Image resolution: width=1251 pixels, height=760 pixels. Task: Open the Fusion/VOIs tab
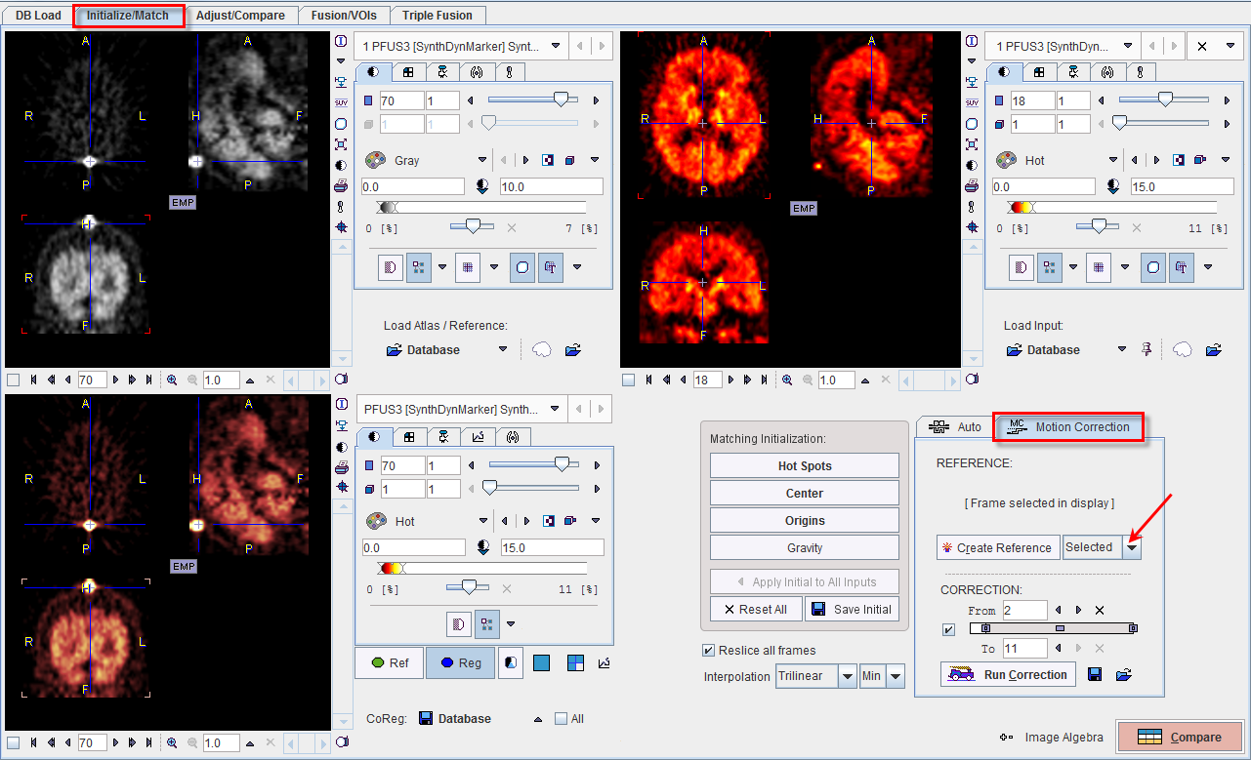point(342,16)
